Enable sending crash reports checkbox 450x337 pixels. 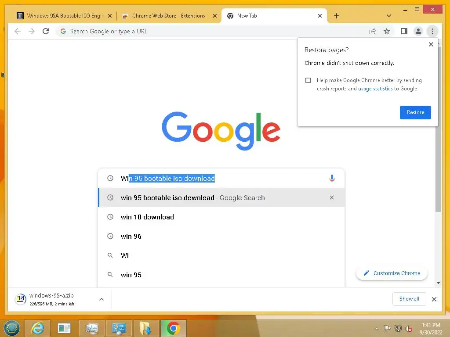click(308, 80)
